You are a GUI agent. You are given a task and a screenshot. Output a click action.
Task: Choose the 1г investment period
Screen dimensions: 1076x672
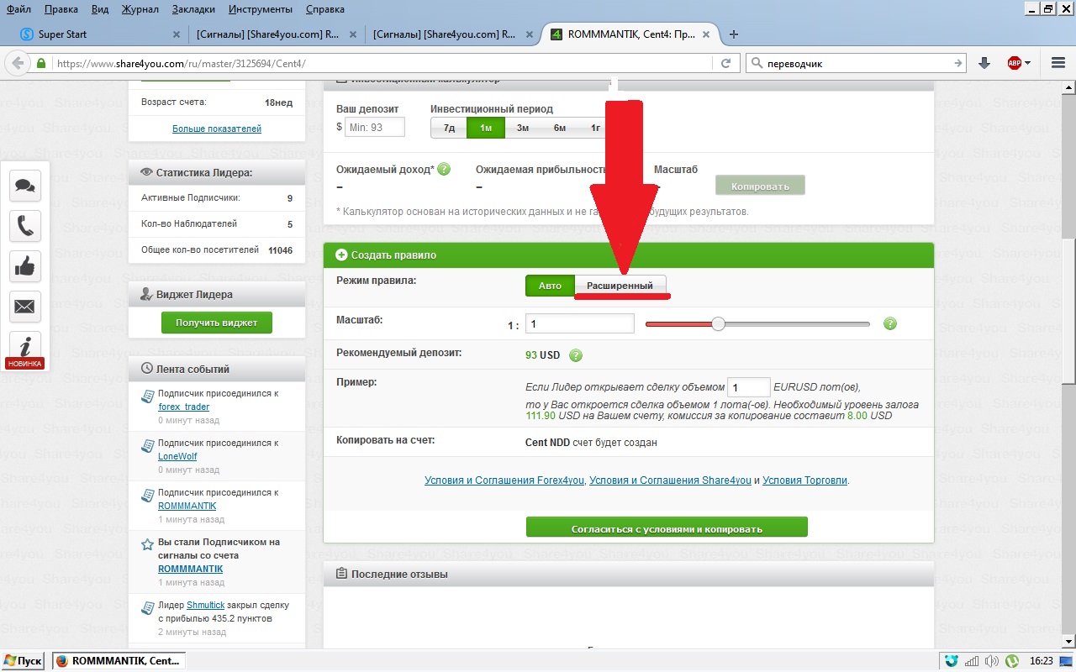tap(595, 128)
